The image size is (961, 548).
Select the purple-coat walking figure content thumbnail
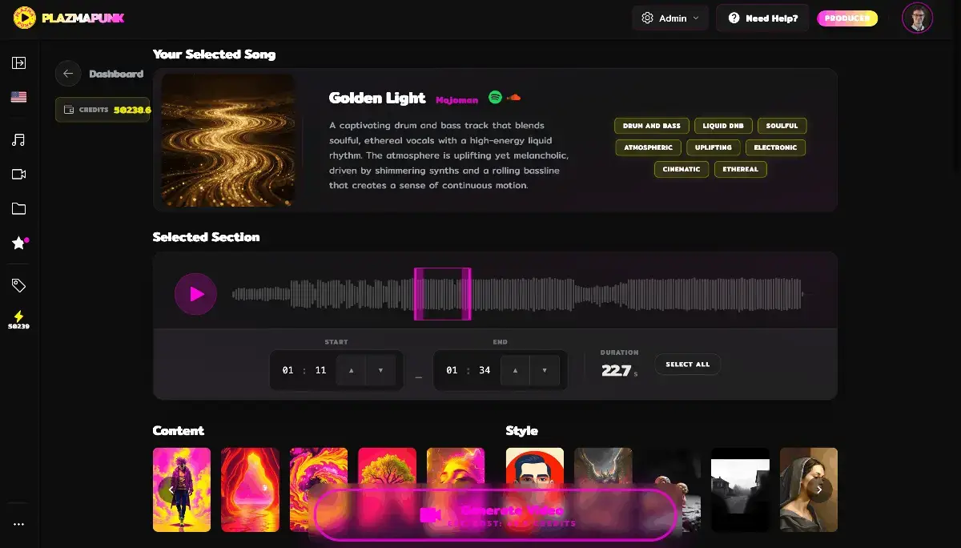pyautogui.click(x=182, y=490)
